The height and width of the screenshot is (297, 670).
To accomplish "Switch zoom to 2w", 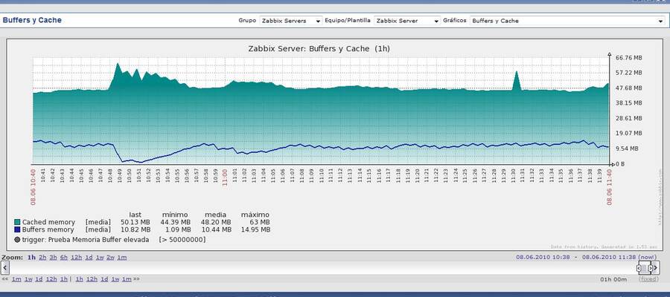I will tap(110, 257).
